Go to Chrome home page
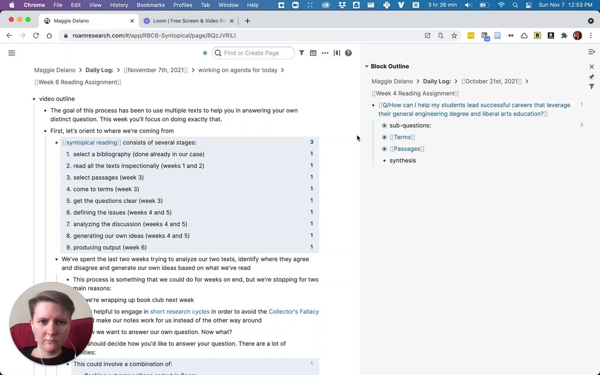This screenshot has height=375, width=600. [49, 35]
